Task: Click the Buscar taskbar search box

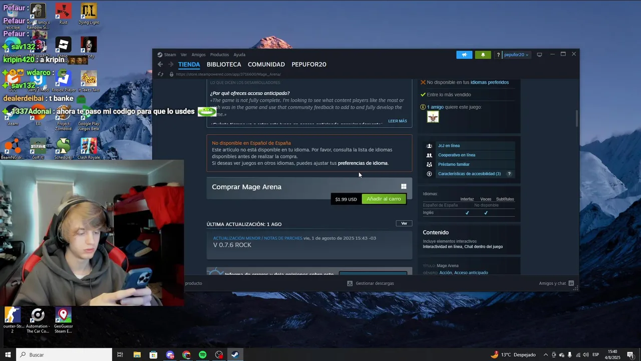Action: [64, 354]
